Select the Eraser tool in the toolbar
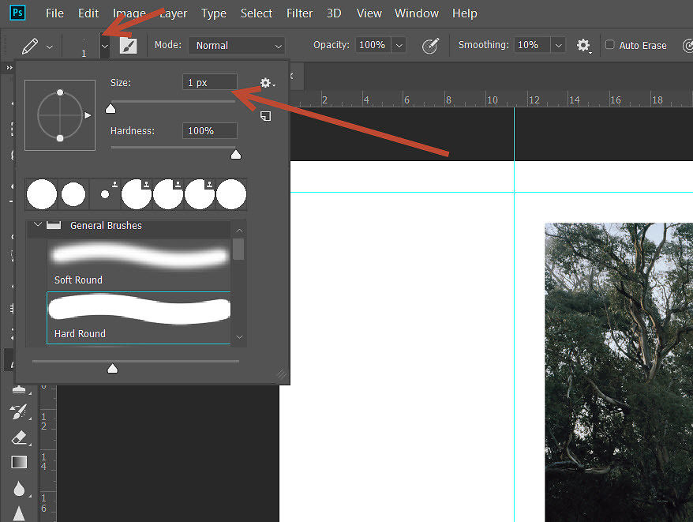The height and width of the screenshot is (522, 693). pos(20,438)
